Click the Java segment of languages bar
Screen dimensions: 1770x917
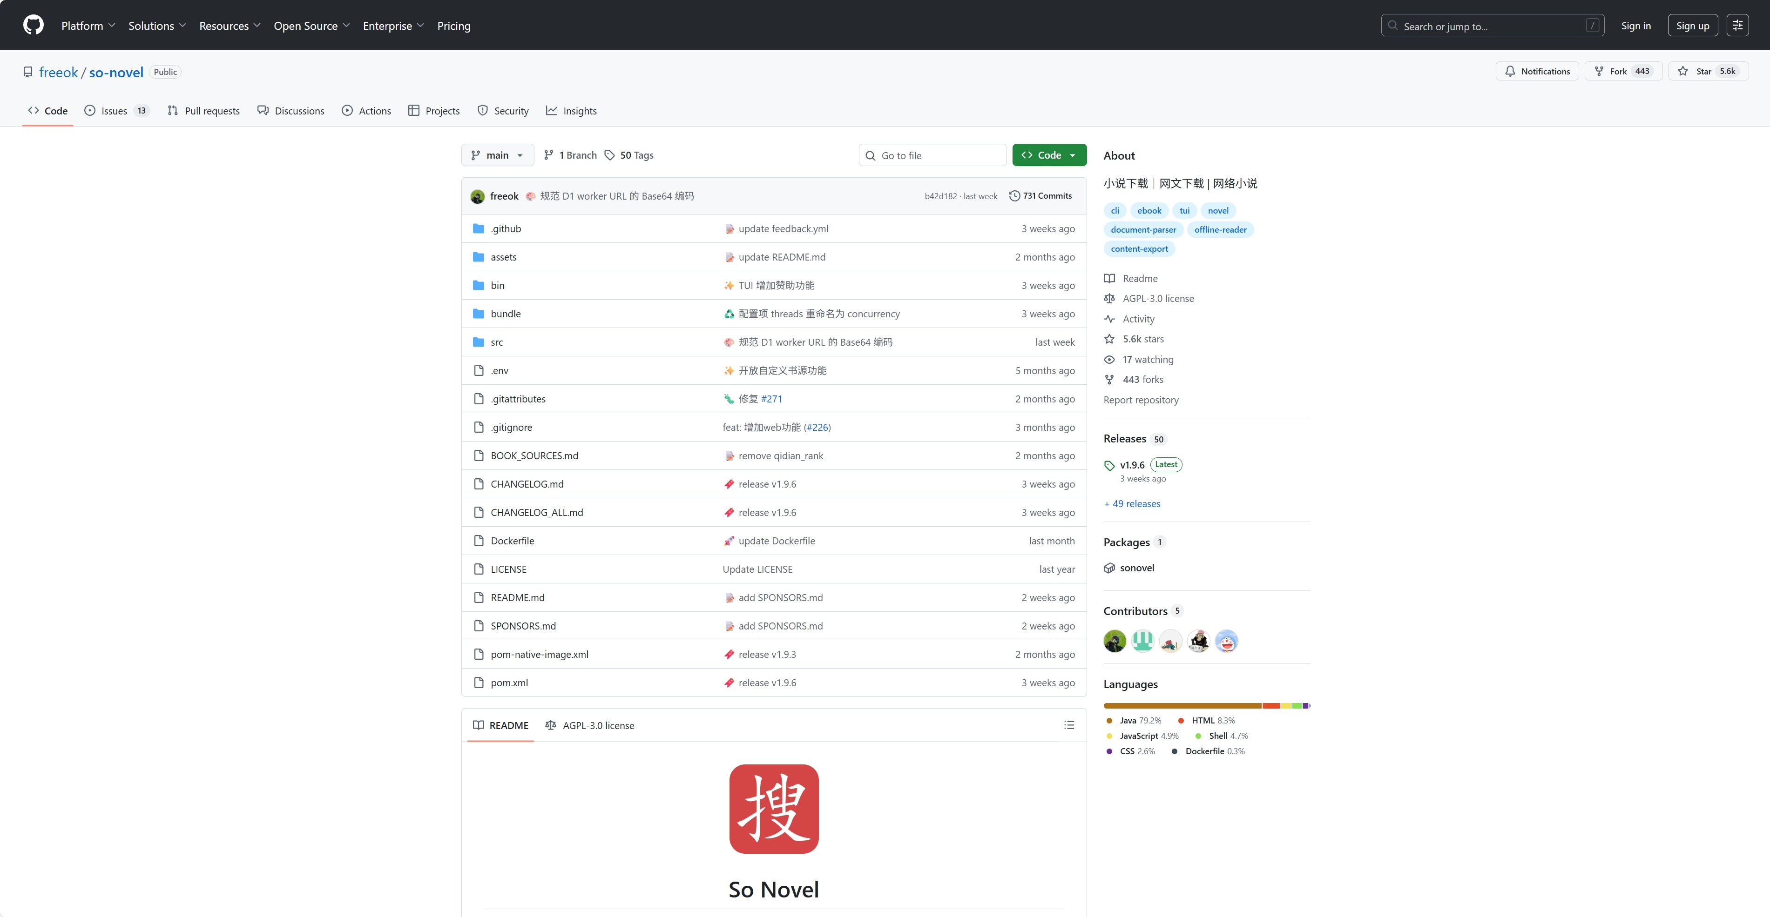click(x=1182, y=705)
